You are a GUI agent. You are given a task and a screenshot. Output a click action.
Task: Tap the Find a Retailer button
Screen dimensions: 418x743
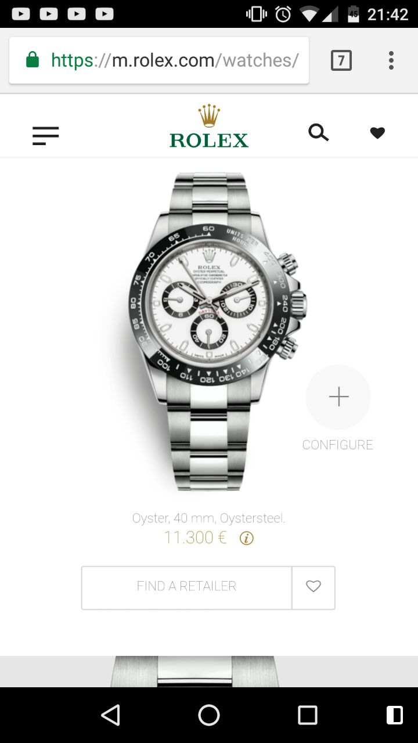point(186,587)
